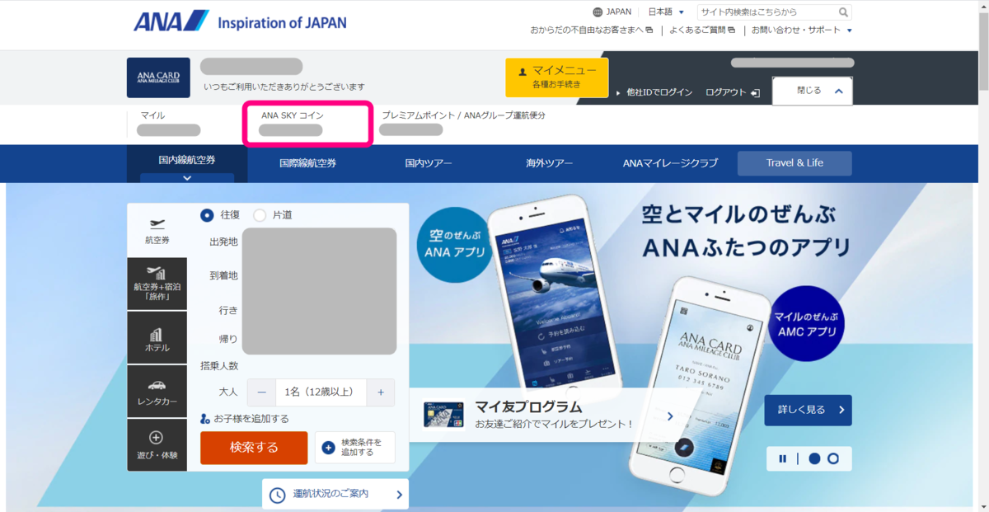
Task: Click the マイル balance label
Action: pos(152,115)
